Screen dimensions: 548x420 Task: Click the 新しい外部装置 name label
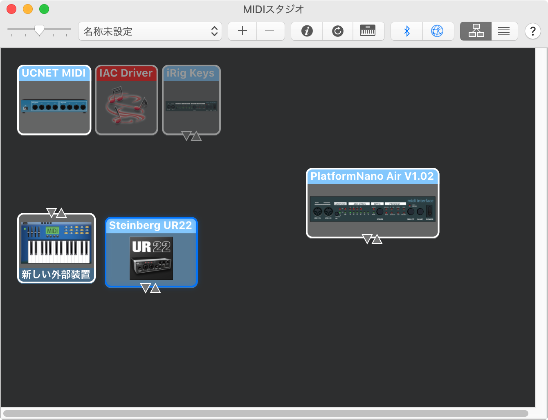(x=56, y=274)
